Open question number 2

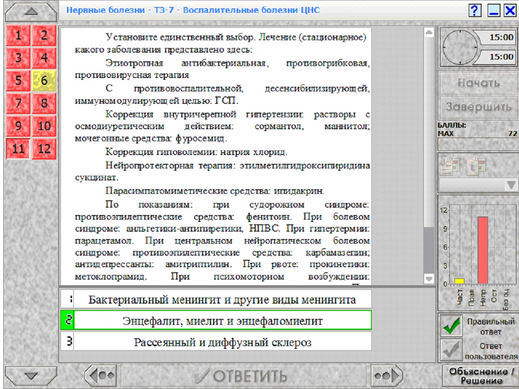point(44,35)
